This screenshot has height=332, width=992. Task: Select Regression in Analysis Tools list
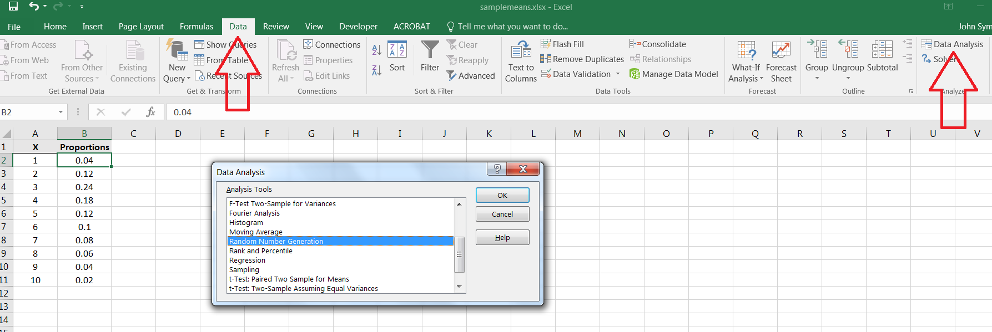tap(248, 261)
